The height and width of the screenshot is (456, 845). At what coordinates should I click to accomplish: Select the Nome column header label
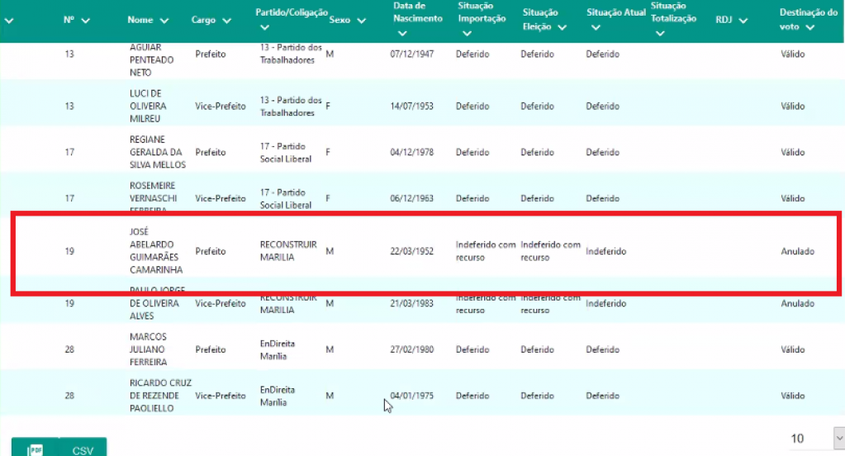pyautogui.click(x=140, y=20)
